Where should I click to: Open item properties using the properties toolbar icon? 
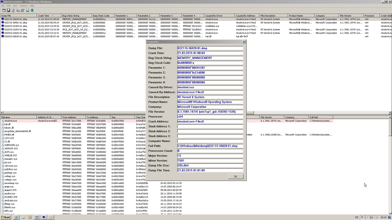(x=22, y=10)
